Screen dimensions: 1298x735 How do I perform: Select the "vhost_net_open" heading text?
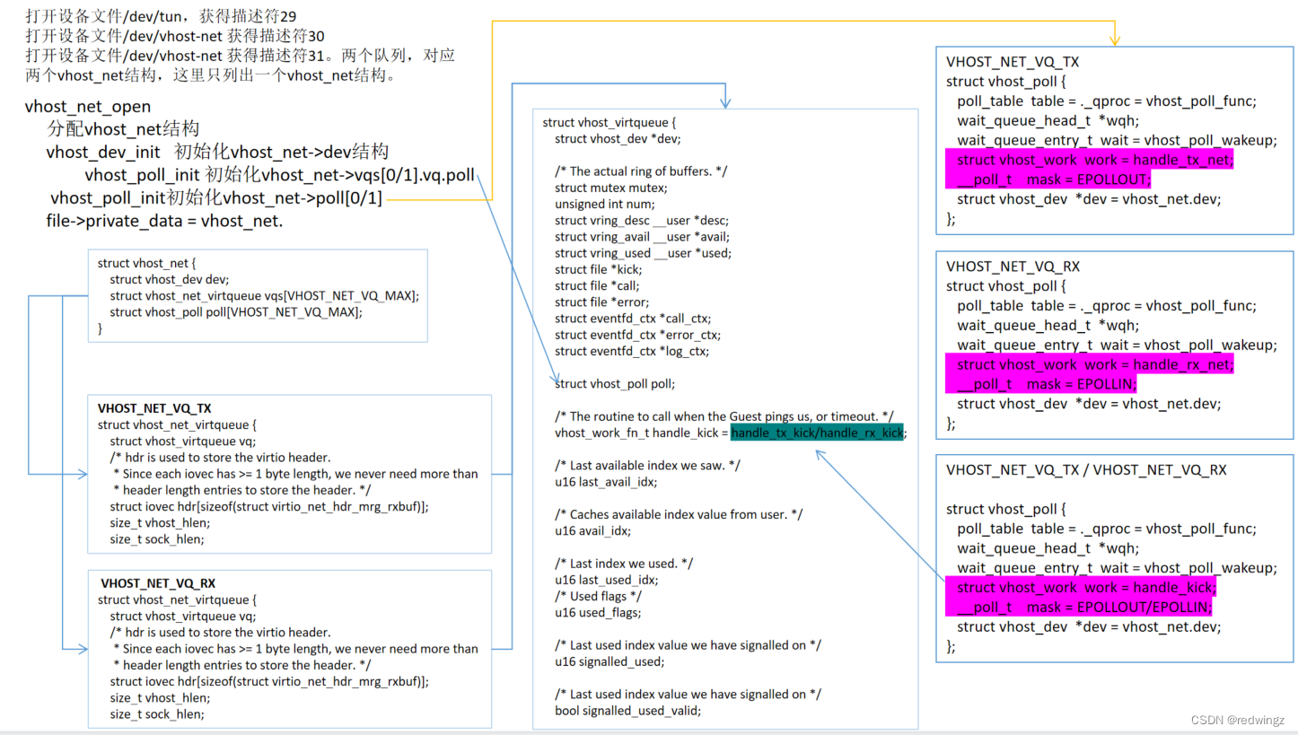(88, 107)
